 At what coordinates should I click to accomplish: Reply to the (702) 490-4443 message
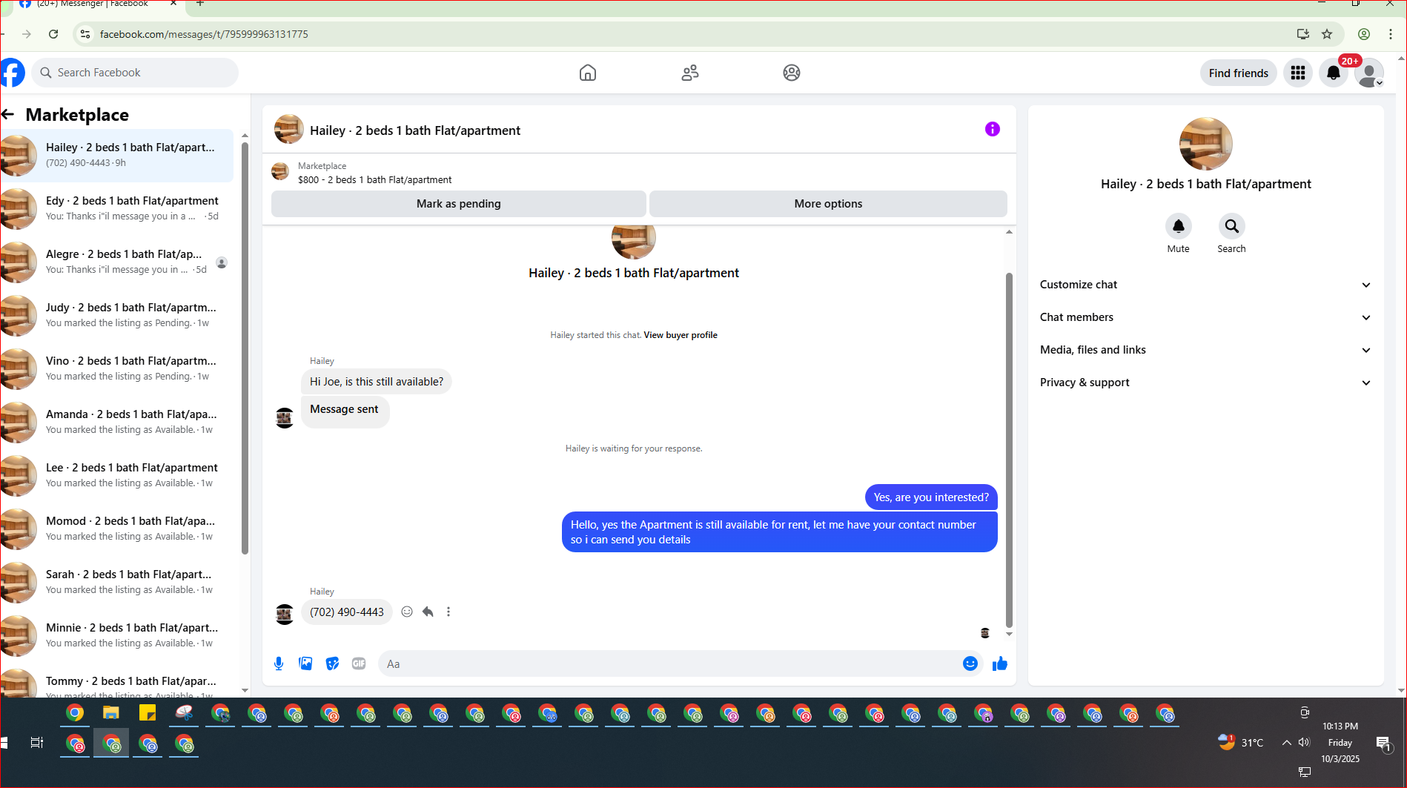click(428, 612)
